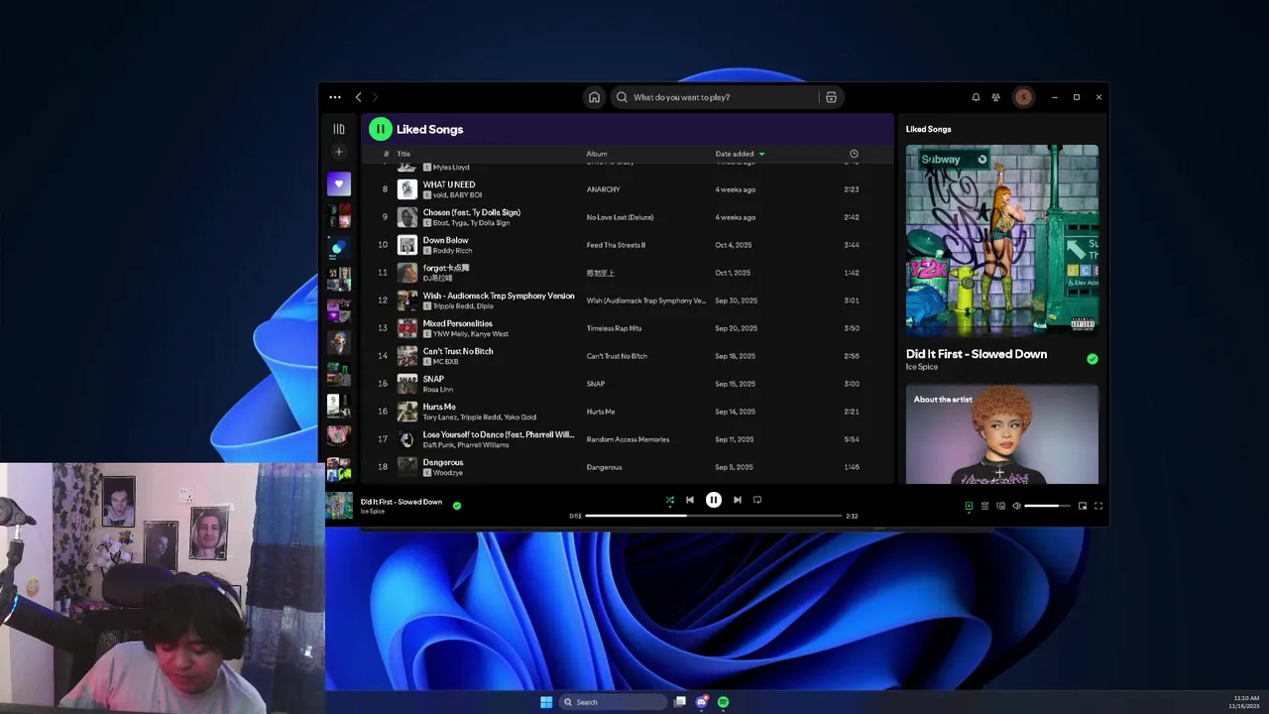
Task: Sort by the # column header
Action: pos(386,154)
